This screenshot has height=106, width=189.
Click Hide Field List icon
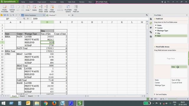[76, 9]
